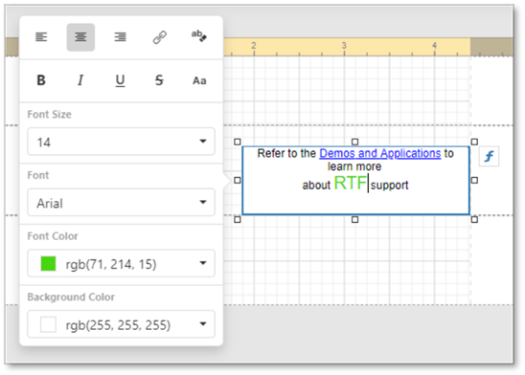The image size is (525, 375).
Task: Click the green font color swatch
Action: 48,264
